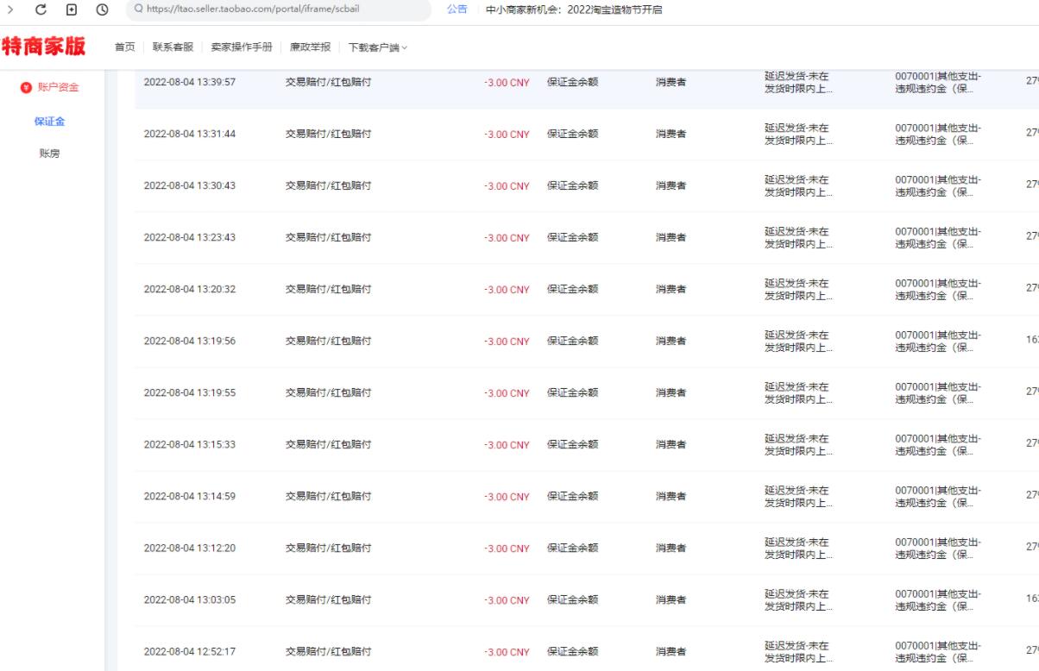The image size is (1039, 671).
Task: Open a new tab using the plus icon
Action: pyautogui.click(x=72, y=9)
